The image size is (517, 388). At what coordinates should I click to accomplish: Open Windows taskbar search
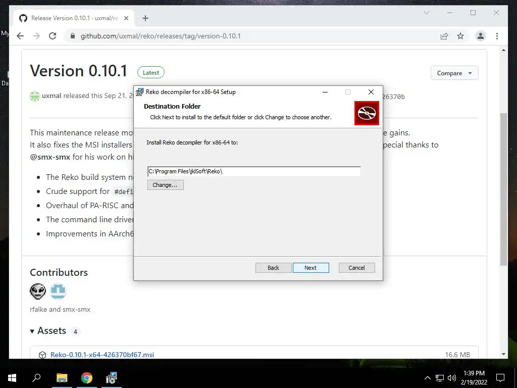click(36, 378)
